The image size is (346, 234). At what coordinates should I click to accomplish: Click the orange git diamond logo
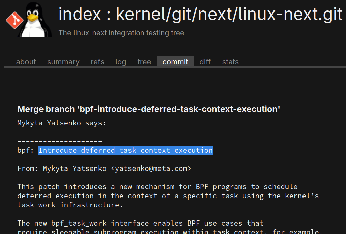pyautogui.click(x=15, y=20)
